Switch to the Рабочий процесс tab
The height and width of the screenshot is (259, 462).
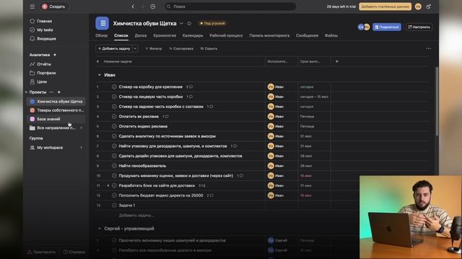click(226, 35)
